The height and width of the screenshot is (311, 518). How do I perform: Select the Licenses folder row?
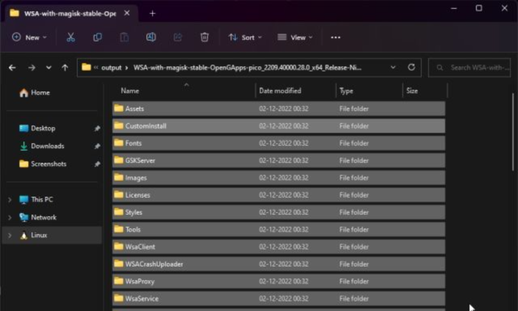[x=279, y=195]
